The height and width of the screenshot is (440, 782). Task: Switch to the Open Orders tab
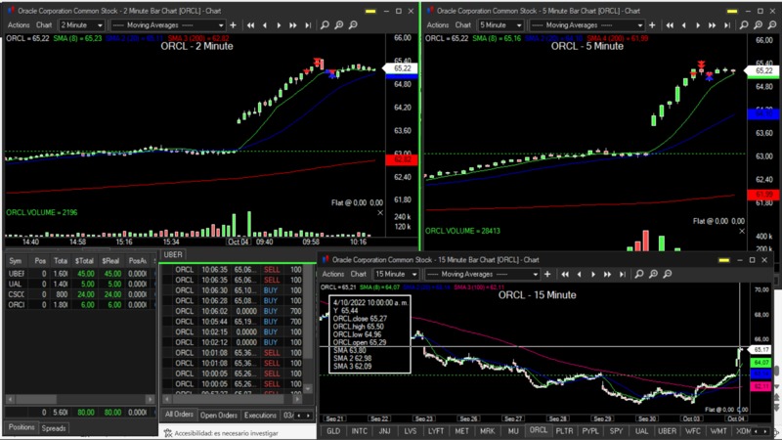coord(219,416)
